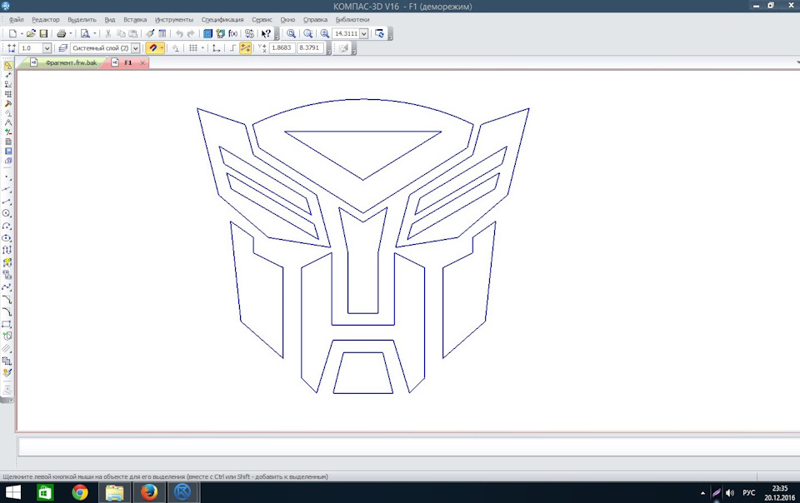Select the Dimensions panel icon
800x503 pixels.
[x=8, y=76]
